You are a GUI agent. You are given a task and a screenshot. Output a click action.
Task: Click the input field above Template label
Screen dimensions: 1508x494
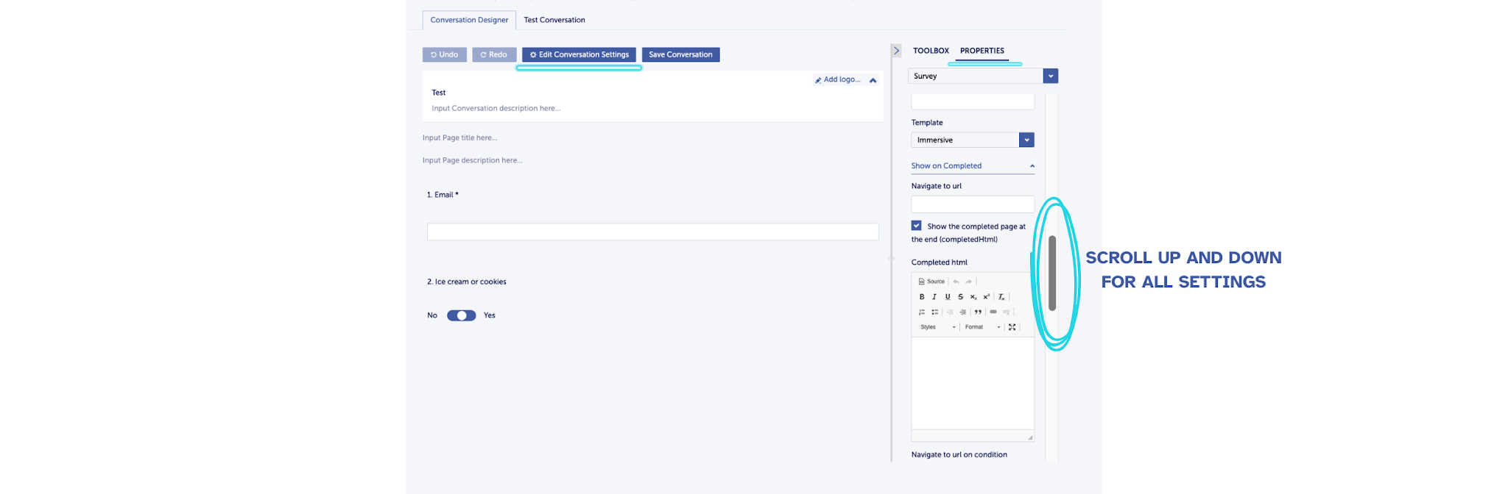[973, 102]
